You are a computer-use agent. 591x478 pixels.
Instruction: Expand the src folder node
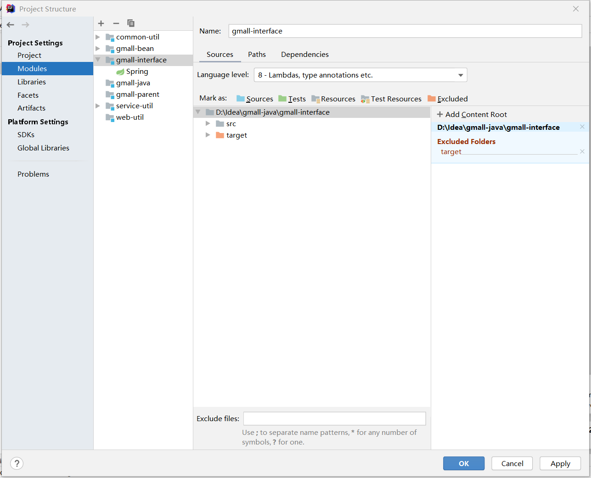[208, 124]
